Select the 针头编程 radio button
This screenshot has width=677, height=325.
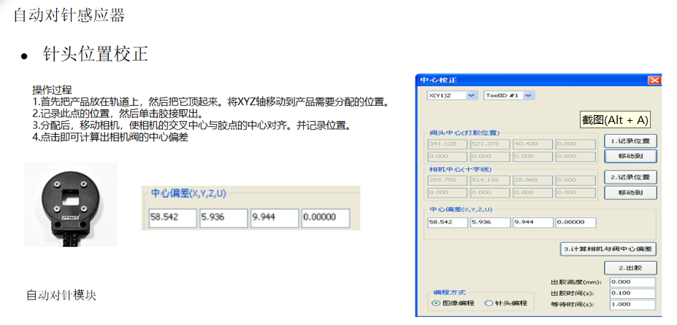click(x=489, y=303)
